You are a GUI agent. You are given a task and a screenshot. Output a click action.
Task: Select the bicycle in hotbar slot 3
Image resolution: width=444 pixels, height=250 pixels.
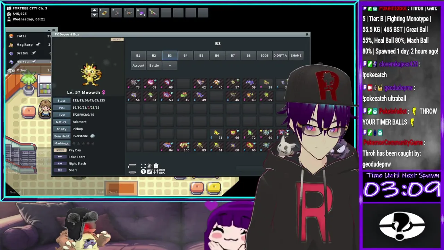point(129,13)
